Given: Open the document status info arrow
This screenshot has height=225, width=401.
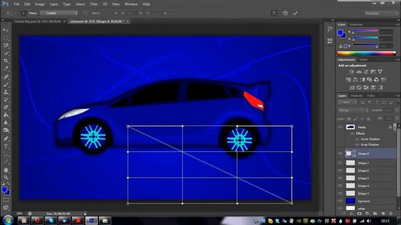Looking at the screenshot, I should pyautogui.click(x=85, y=214).
